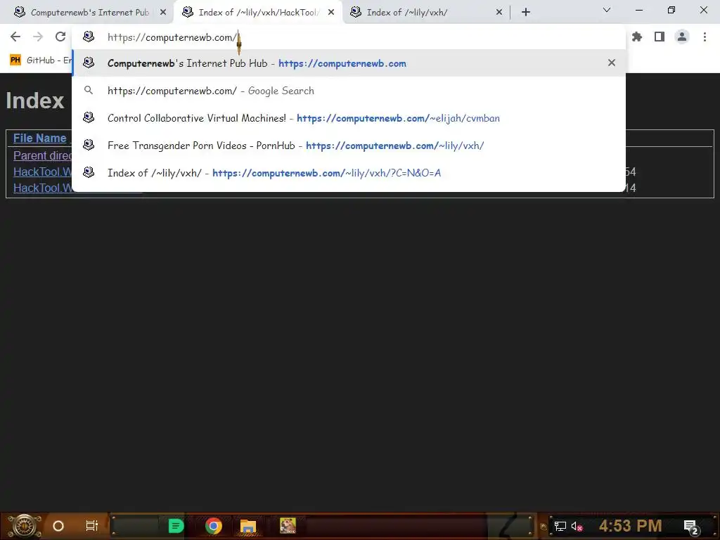This screenshot has width=720, height=540.
Task: Switch to the Index of /~lily/vxh/ tab
Action: pos(426,12)
